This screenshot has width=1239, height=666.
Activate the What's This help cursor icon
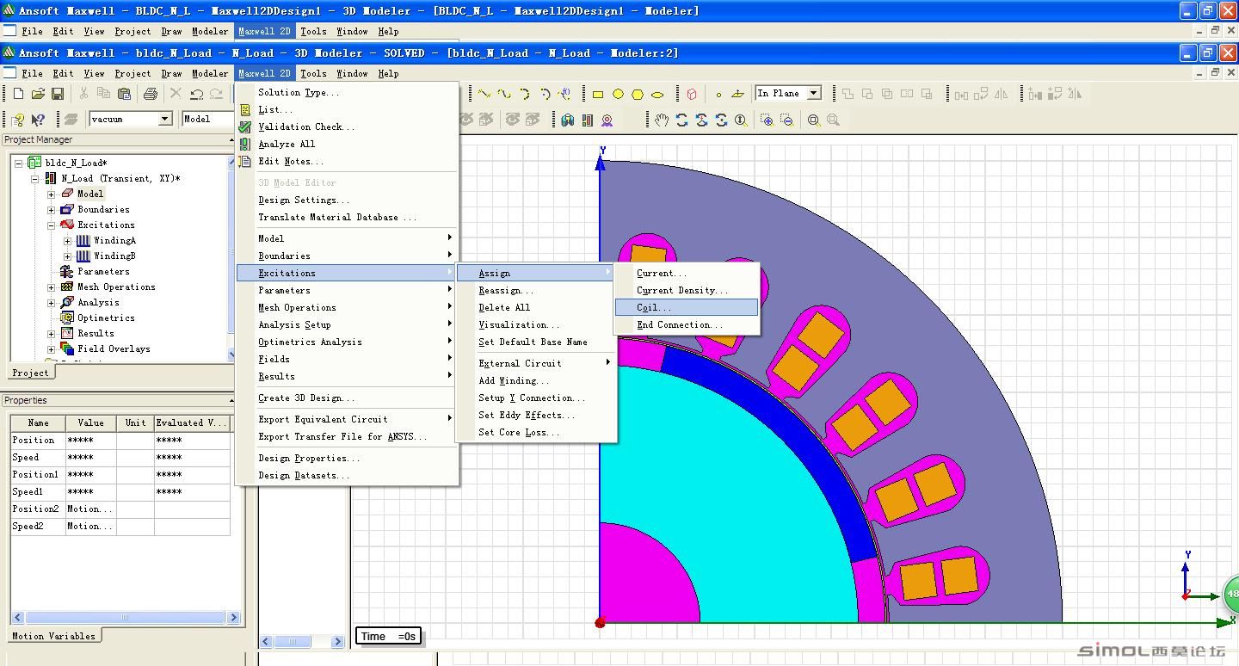pyautogui.click(x=38, y=120)
